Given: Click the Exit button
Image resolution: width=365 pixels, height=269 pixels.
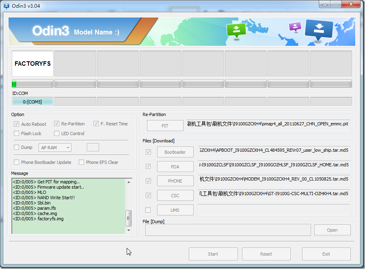Looking at the screenshot, I should pos(326,254).
